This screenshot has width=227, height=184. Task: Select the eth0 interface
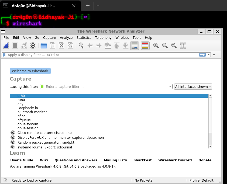click(109, 96)
